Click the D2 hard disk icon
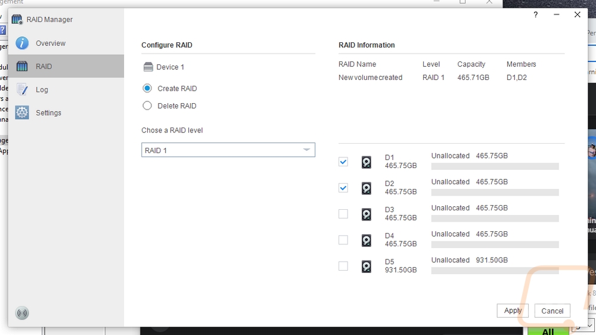The width and height of the screenshot is (596, 335). tap(366, 188)
